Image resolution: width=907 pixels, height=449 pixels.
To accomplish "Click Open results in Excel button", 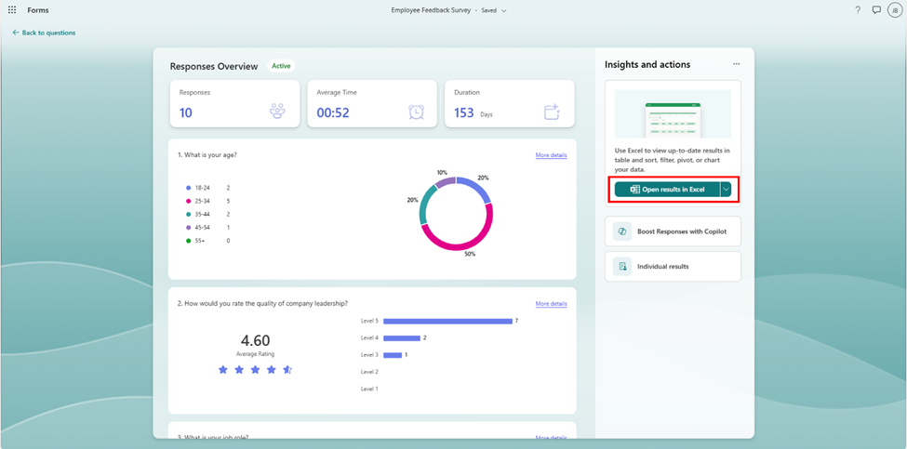I will pyautogui.click(x=667, y=190).
